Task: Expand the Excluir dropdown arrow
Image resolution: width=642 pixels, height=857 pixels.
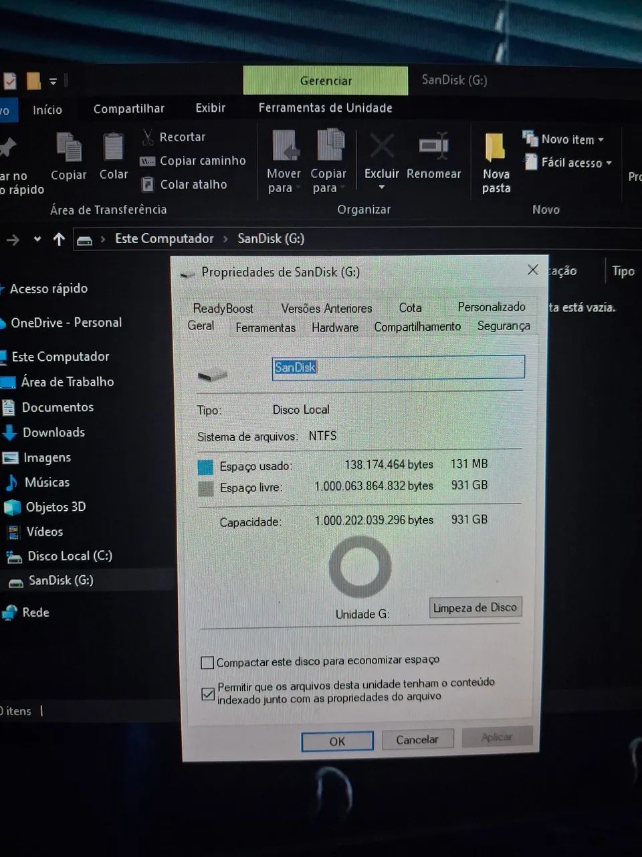Action: click(382, 187)
